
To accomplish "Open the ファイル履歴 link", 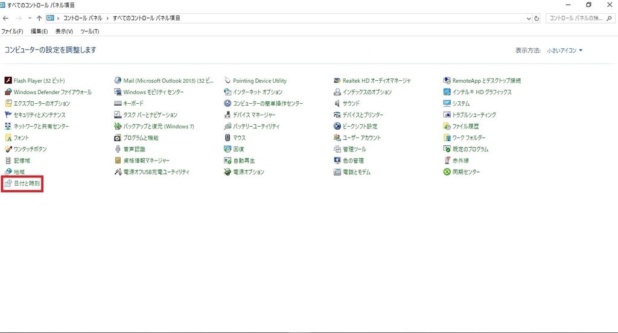I will pyautogui.click(x=465, y=126).
